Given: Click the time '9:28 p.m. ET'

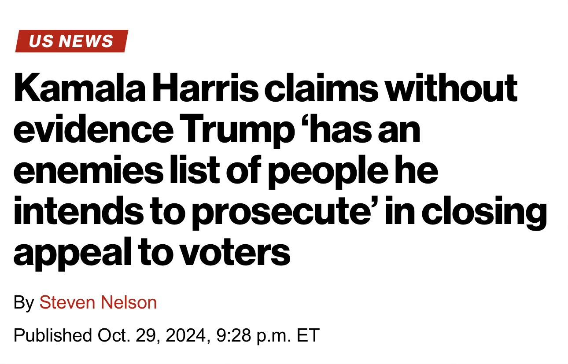Looking at the screenshot, I should 268,335.
